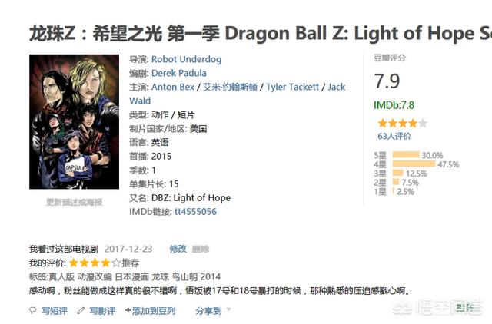Image resolution: width=492 pixels, height=324 pixels.
Task: Click the 修改 link to edit rating
Action: pos(178,249)
